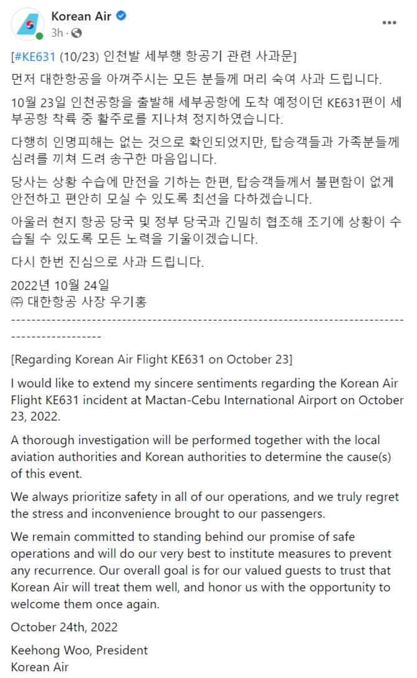Click the Korean apology title line
Viewport: 417px width, 678px height.
pos(154,57)
